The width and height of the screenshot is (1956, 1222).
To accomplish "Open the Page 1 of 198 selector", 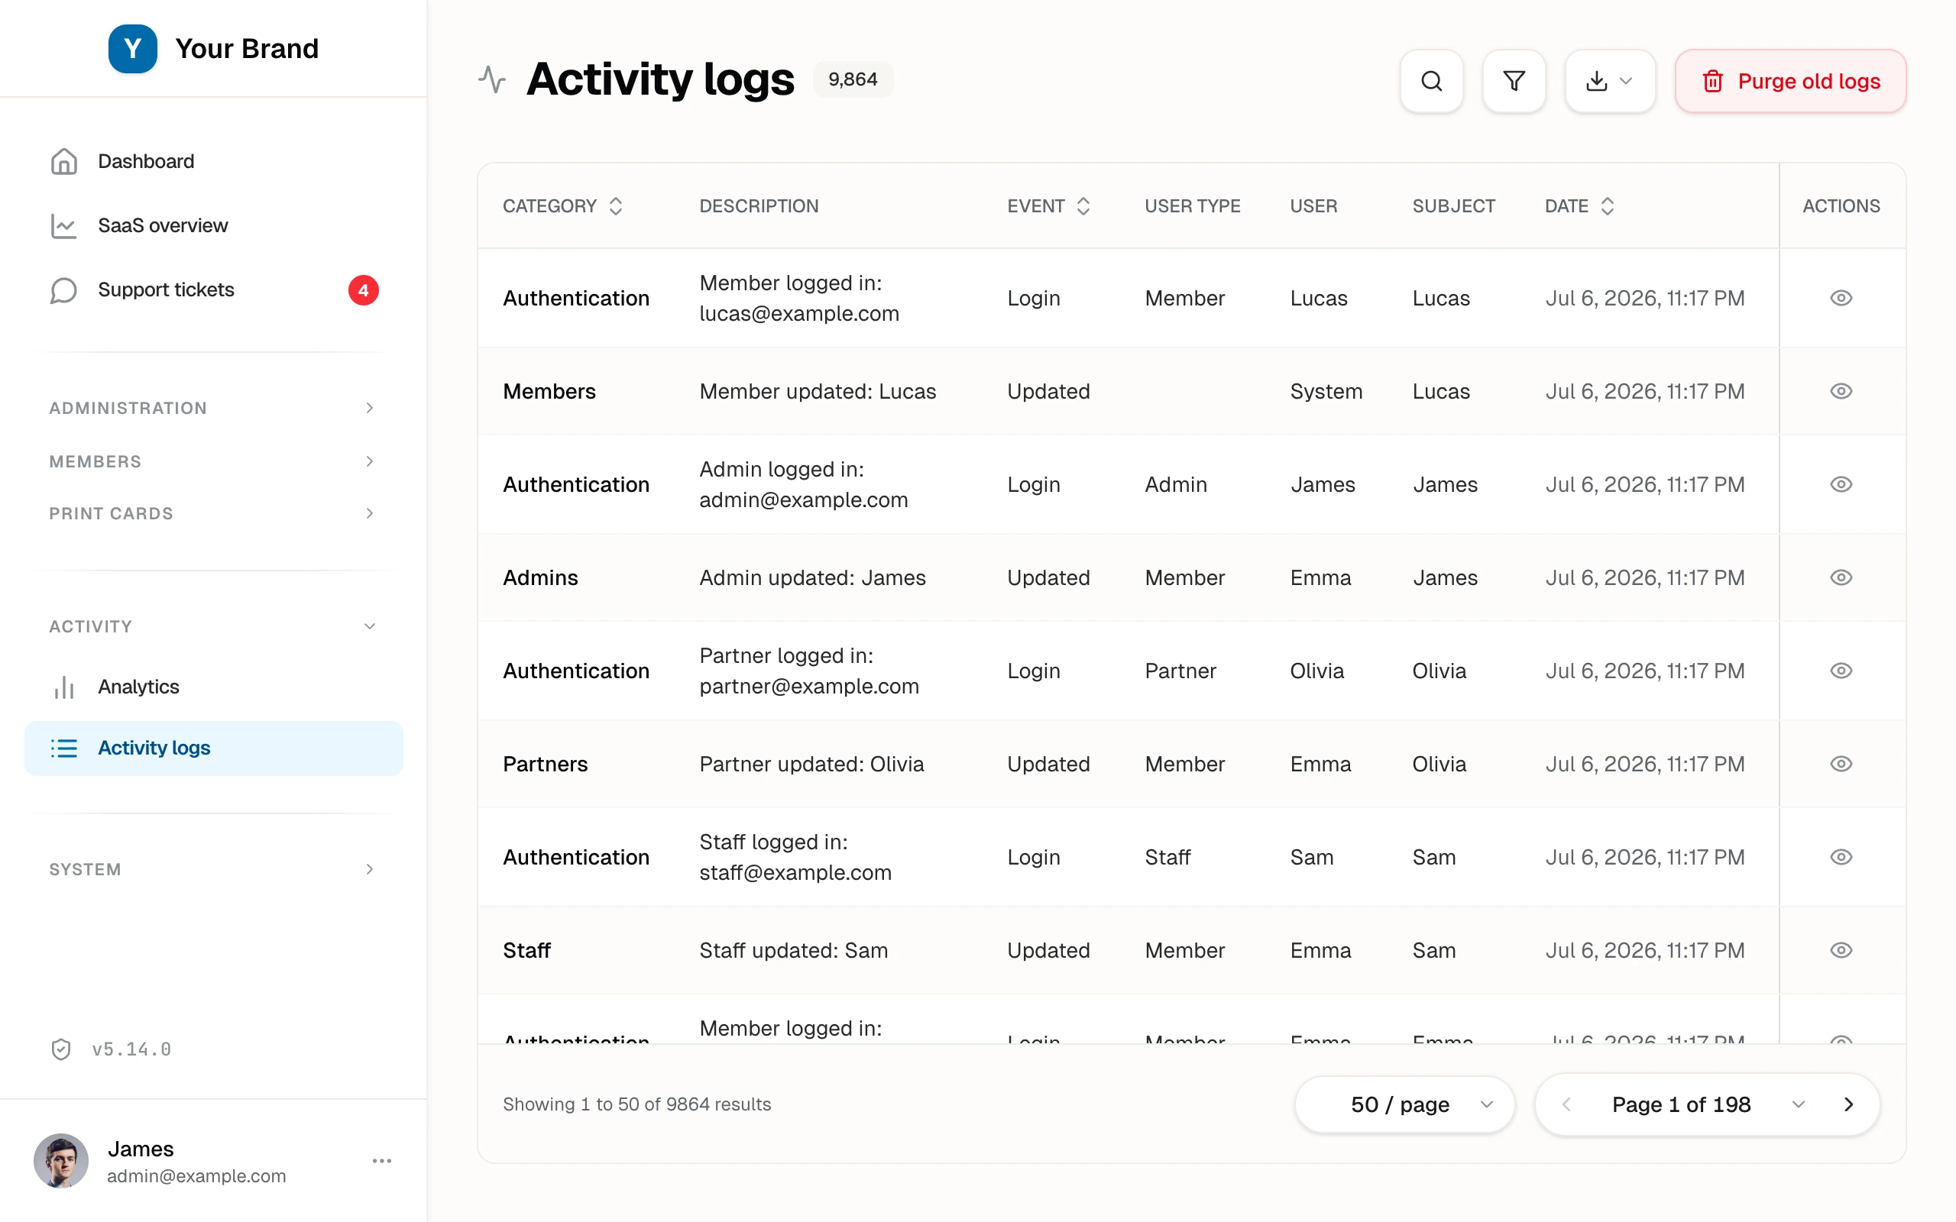I will pyautogui.click(x=1708, y=1105).
